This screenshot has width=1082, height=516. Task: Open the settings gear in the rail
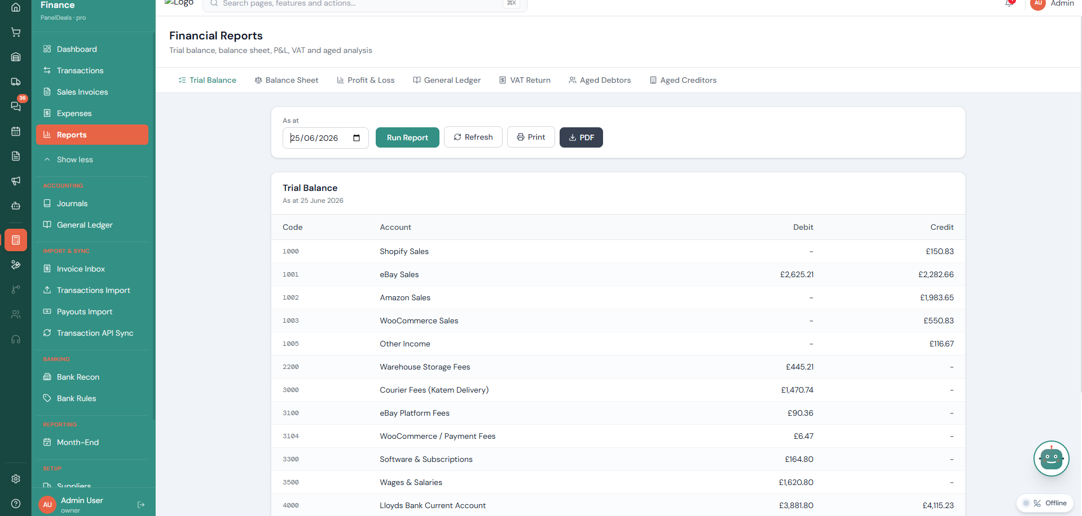[x=16, y=479]
